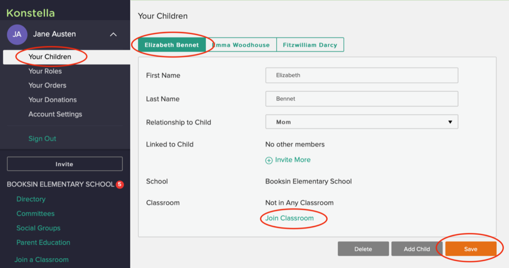Screen dimensions: 509x268
Task: Select the Elizabeth Bennet tab
Action: point(172,45)
